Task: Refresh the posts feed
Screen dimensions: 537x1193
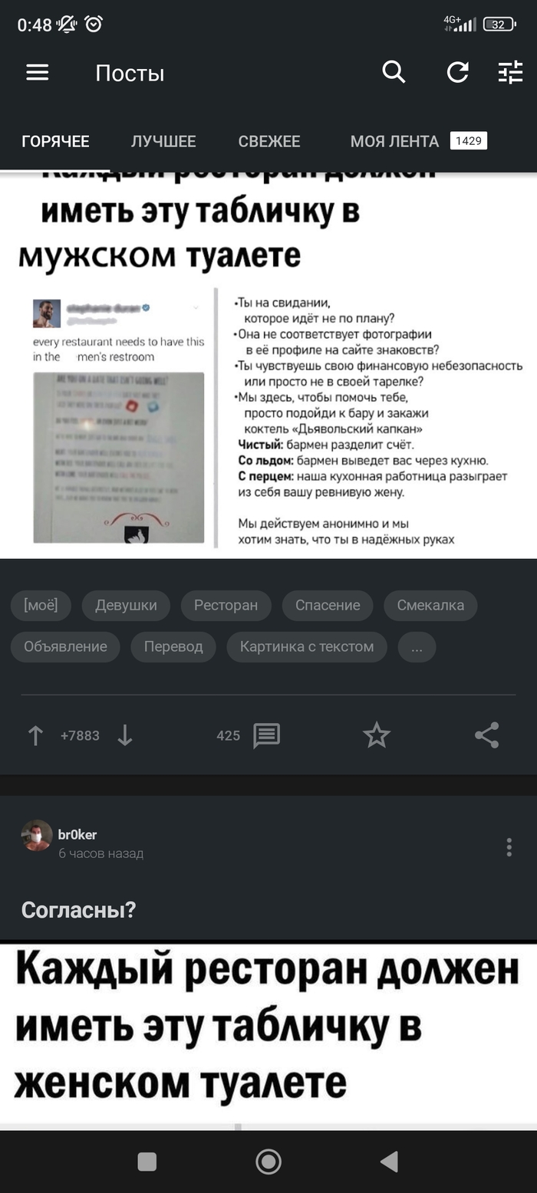Action: (457, 73)
